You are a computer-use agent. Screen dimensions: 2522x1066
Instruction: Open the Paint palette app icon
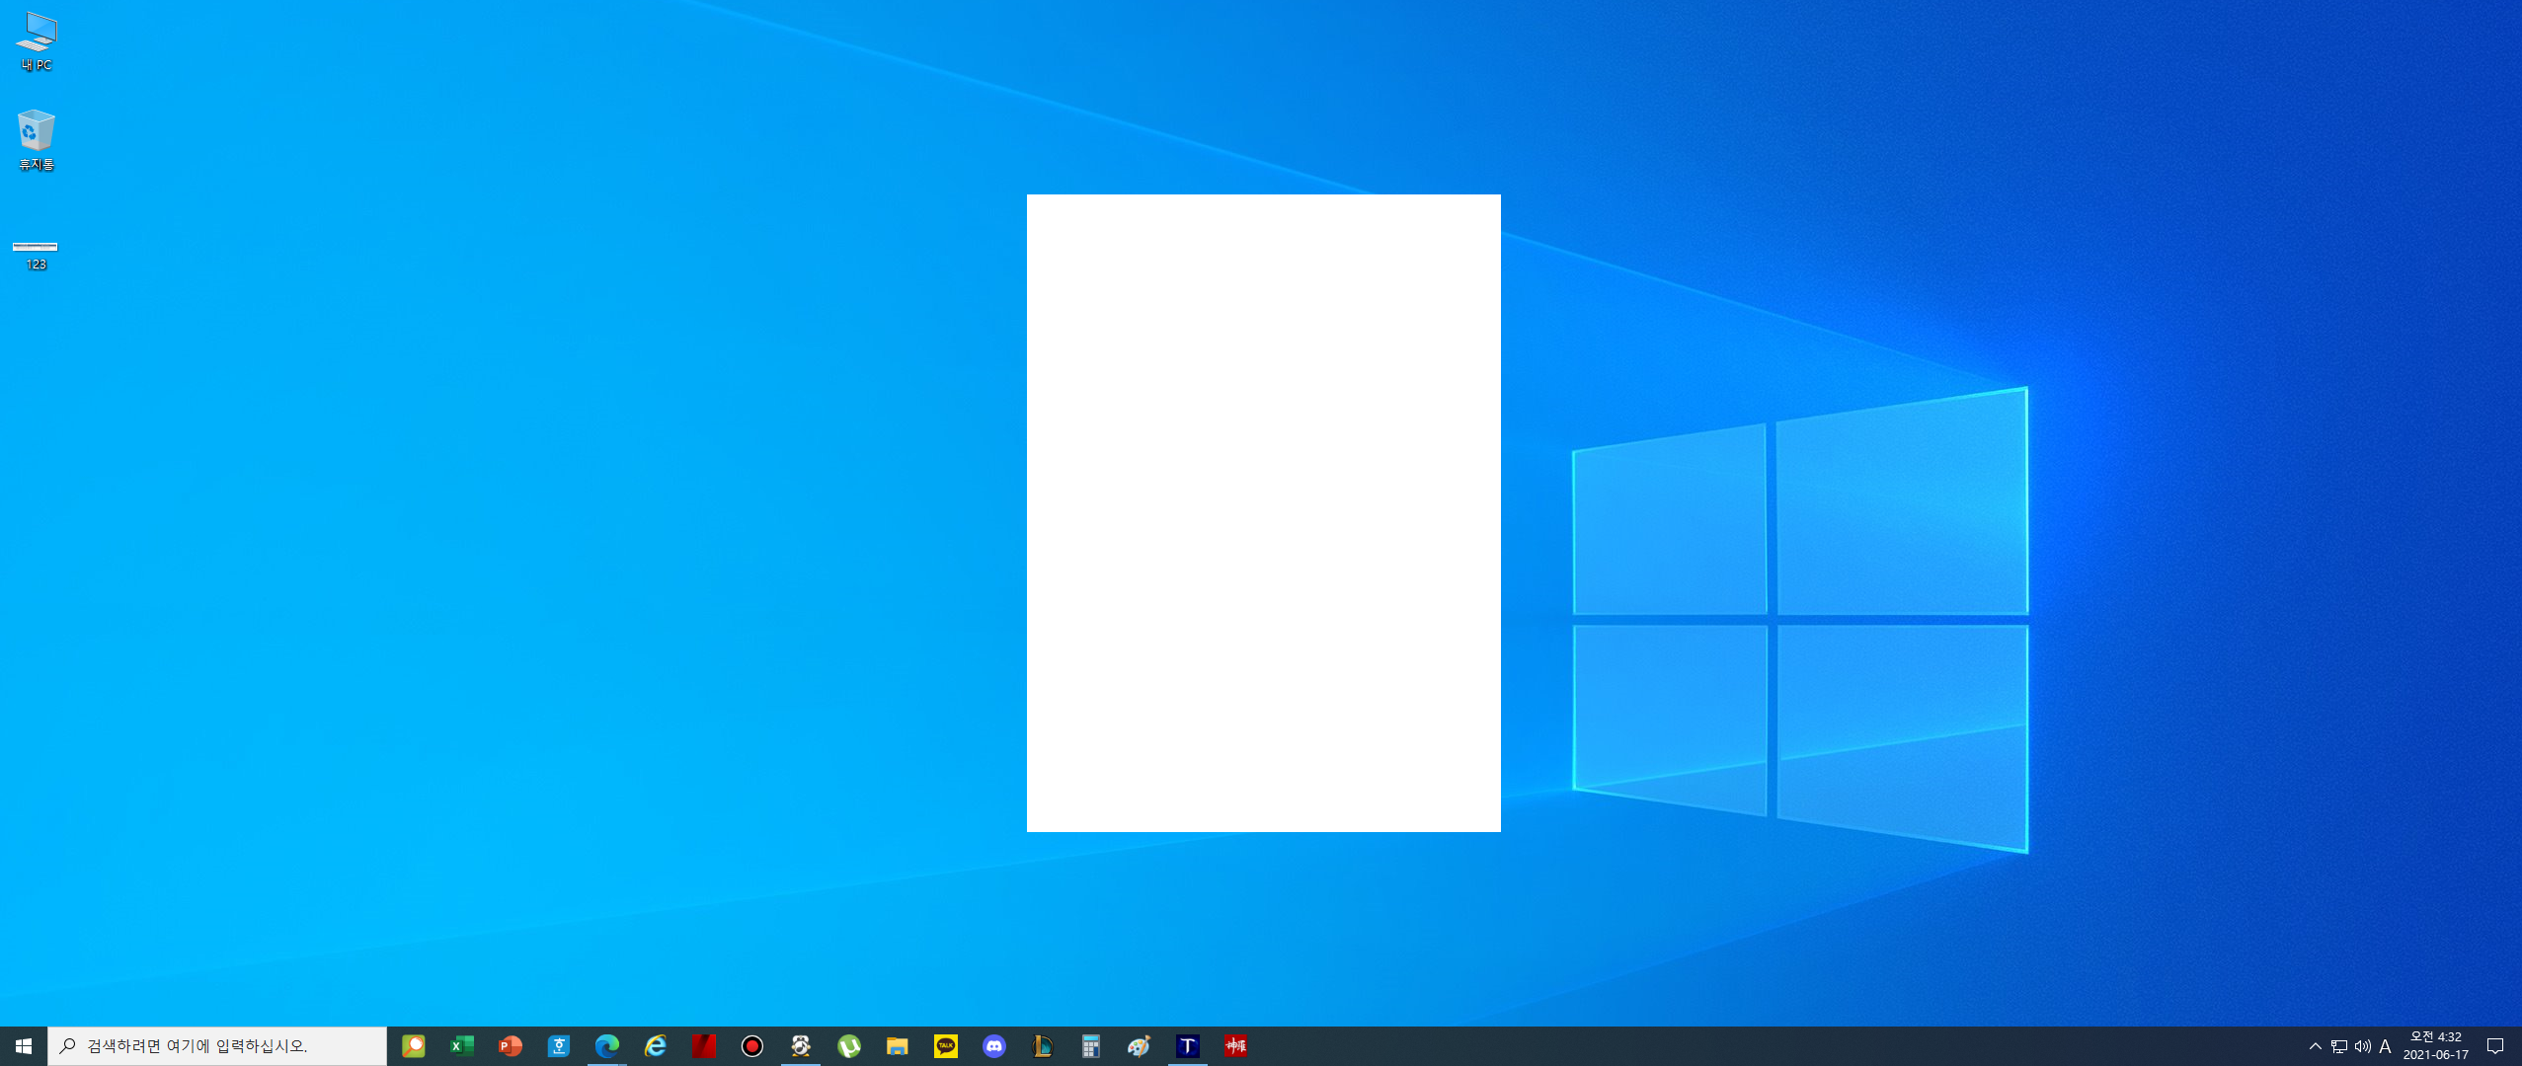(1139, 1046)
